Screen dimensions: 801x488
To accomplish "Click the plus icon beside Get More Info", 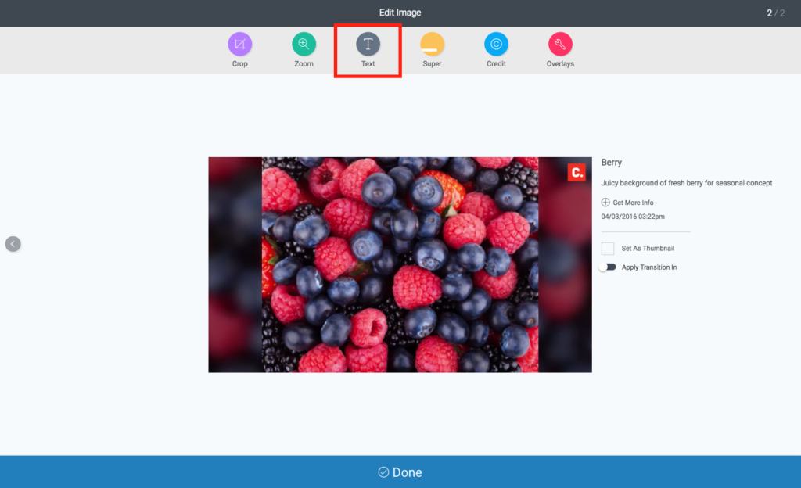I will pos(605,203).
